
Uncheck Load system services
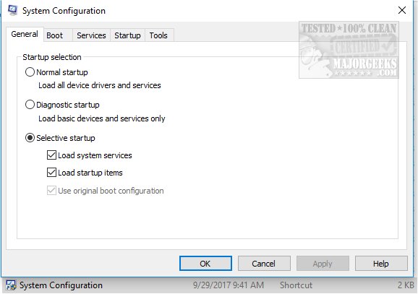[x=51, y=155]
